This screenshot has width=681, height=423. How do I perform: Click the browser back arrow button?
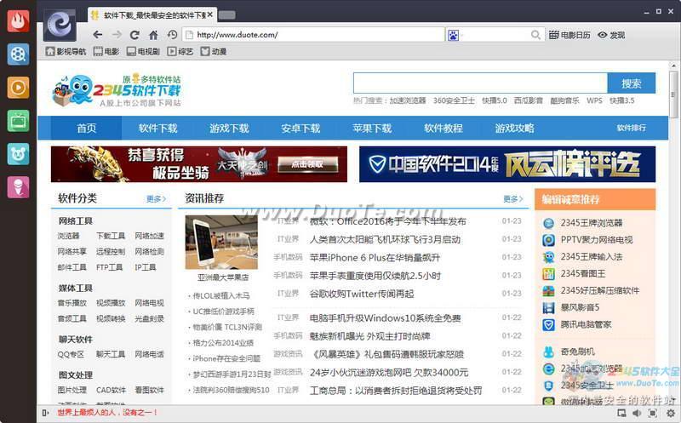97,35
